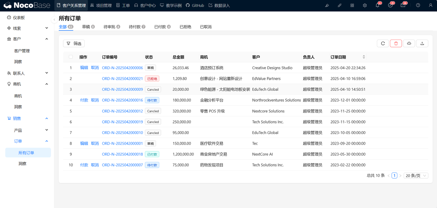Open the settings gear in top bar

coord(365,5)
